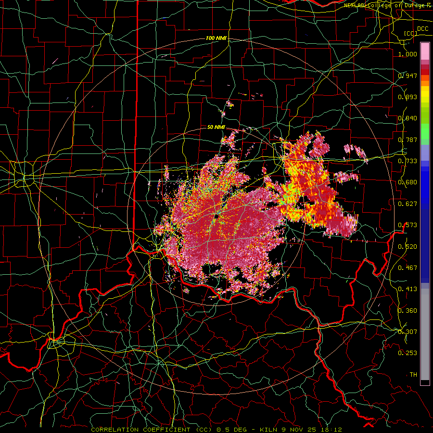This screenshot has width=433, height=433.
Task: Click the 0.840 legend value
Action: click(x=408, y=118)
